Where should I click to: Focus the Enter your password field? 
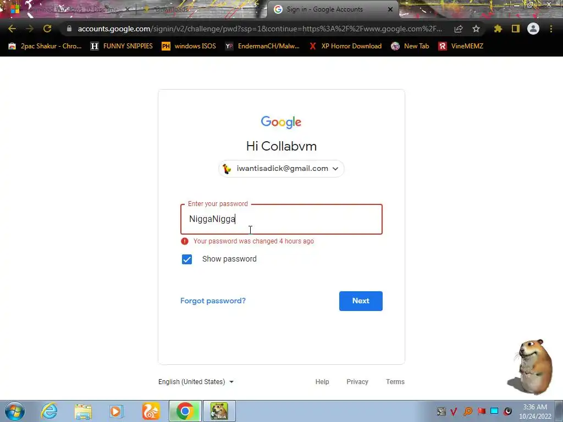coord(281,219)
